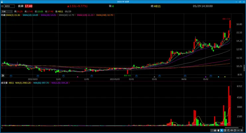The width and height of the screenshot is (246, 133).
Task: Click the MA(120) 344.28 volume label
Action: (60, 83)
